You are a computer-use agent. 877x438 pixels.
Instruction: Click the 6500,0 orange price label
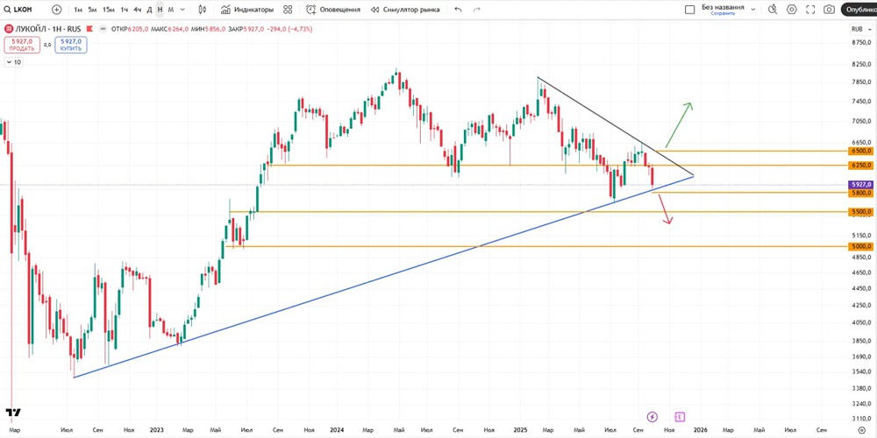click(x=859, y=151)
